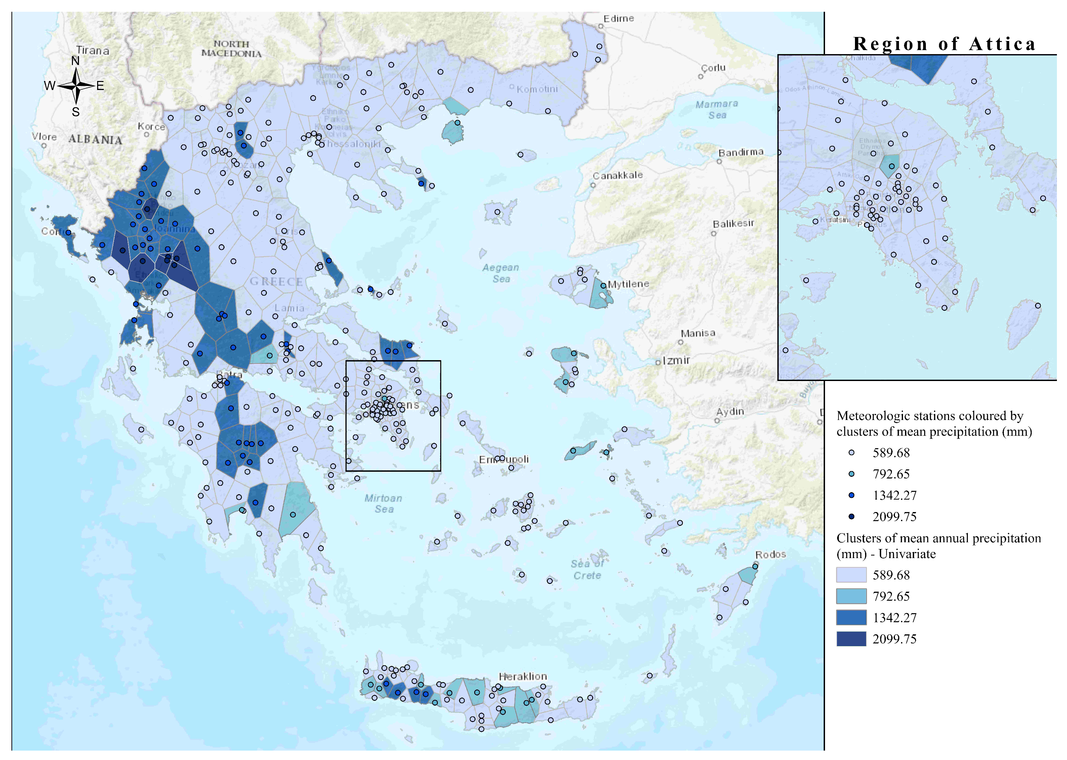Select the 2099.75 cluster color swatch
Screen dimensions: 1067x760
[851, 639]
